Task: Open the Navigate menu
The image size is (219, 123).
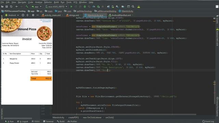Action: (22, 2)
